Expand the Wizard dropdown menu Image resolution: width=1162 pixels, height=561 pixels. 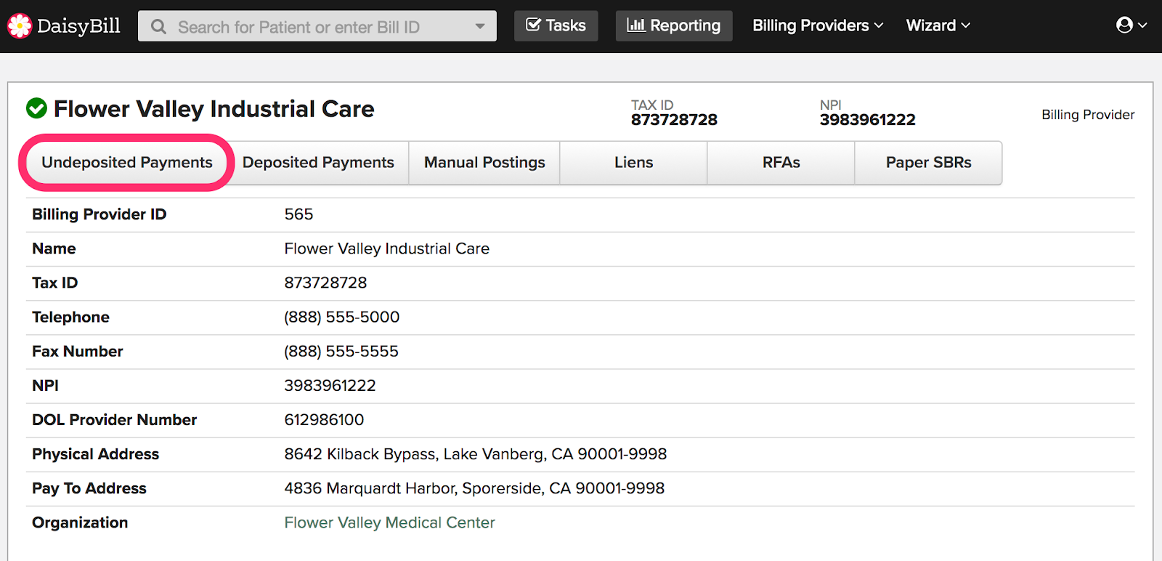click(938, 25)
